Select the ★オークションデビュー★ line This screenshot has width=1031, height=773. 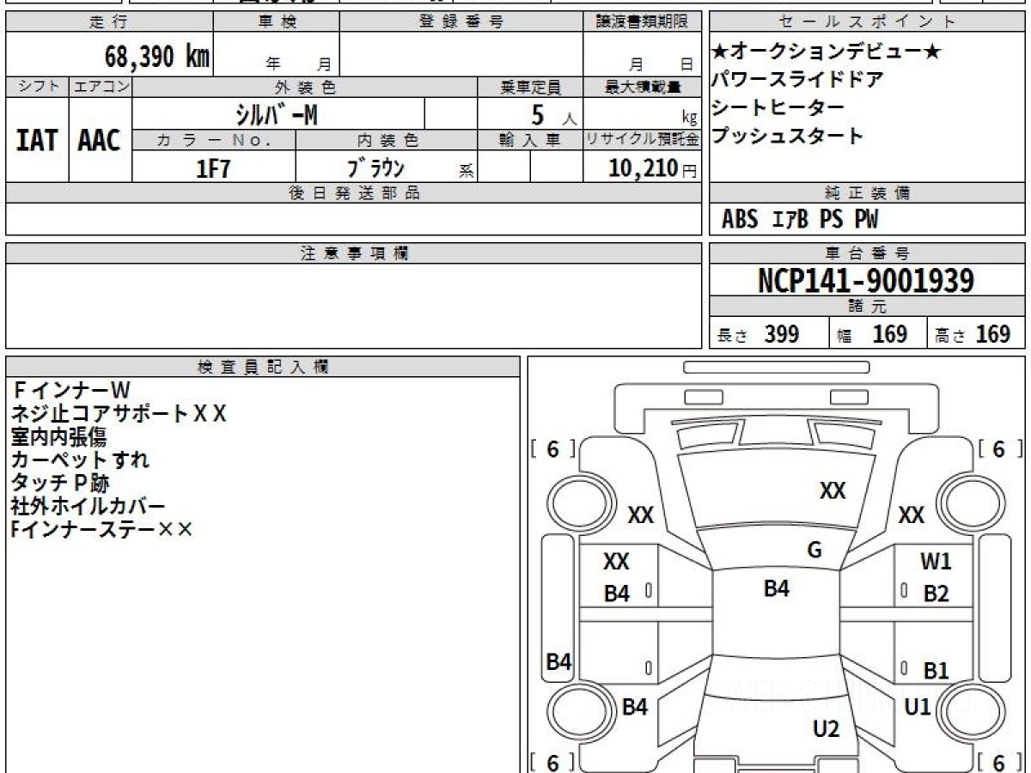pyautogui.click(x=827, y=52)
